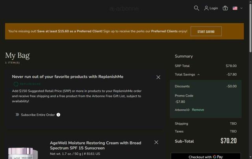Go to Arbonne logo homepage
The image size is (252, 159).
point(124,8)
